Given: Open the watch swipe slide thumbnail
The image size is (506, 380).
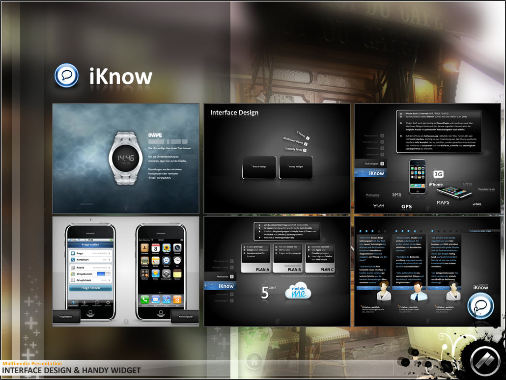Looking at the screenshot, I should 126,158.
